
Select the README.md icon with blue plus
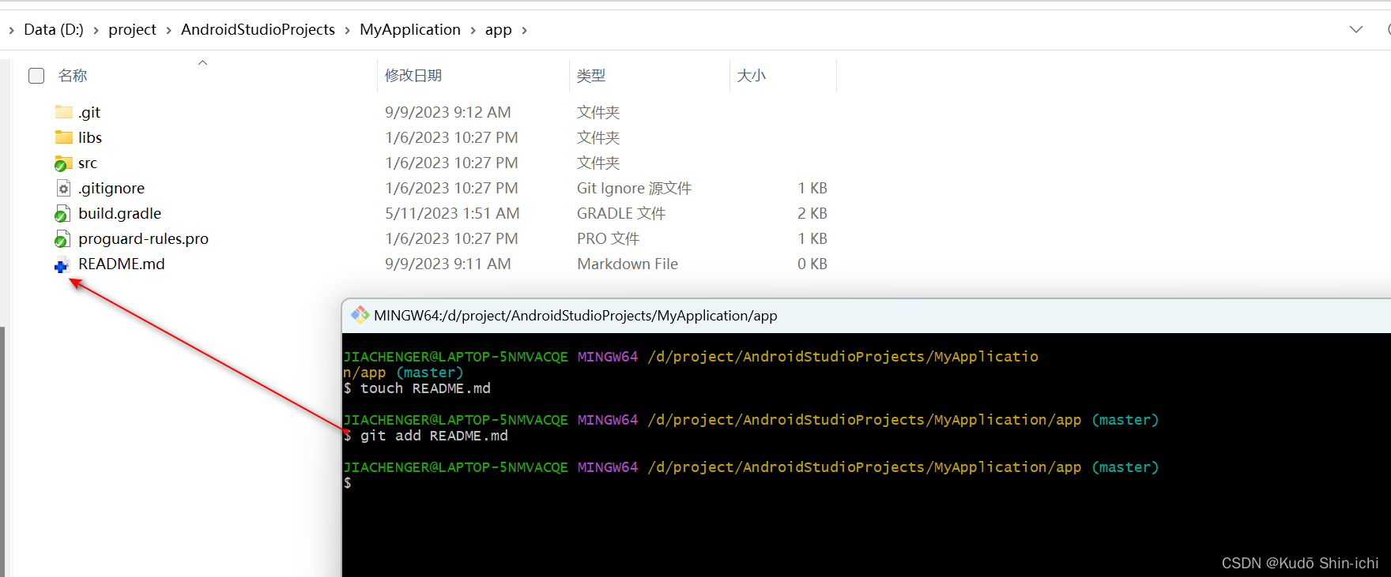click(62, 265)
